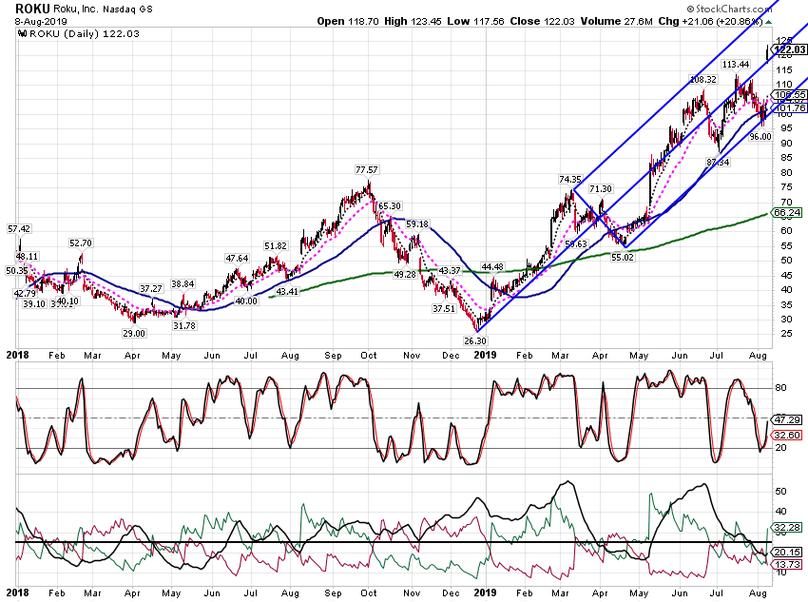Click the 38.84 price label
808x602 pixels.
[x=183, y=284]
